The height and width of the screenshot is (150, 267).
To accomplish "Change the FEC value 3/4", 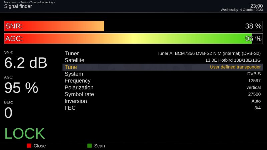I will click(x=257, y=108).
